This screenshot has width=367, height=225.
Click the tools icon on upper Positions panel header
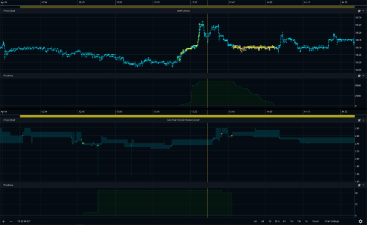359,76
